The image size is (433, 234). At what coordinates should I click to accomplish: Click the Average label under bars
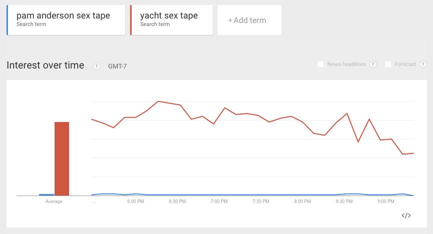point(54,201)
